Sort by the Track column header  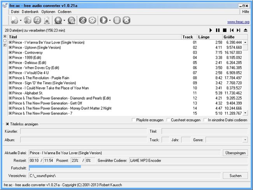tap(189, 37)
